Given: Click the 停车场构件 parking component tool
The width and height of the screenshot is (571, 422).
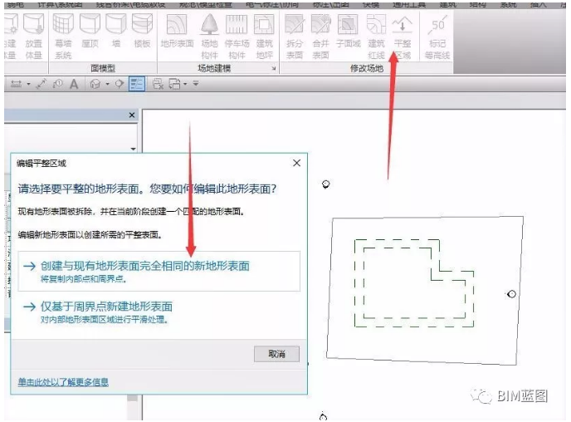Looking at the screenshot, I should tap(237, 37).
